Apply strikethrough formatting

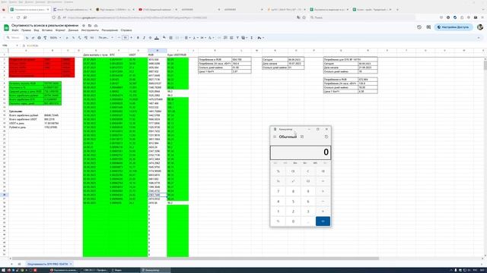(x=150, y=38)
